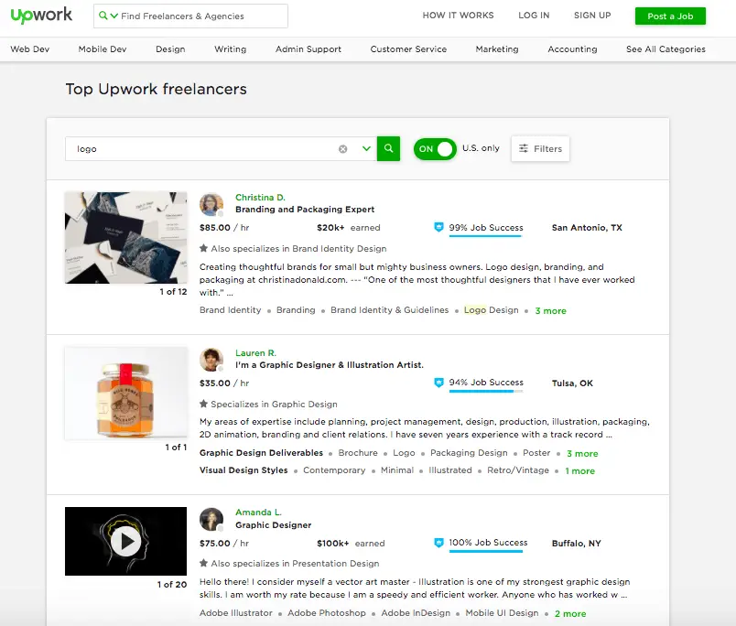Image resolution: width=736 pixels, height=626 pixels.
Task: Click the 100% Job Success progress bar
Action: [x=486, y=551]
